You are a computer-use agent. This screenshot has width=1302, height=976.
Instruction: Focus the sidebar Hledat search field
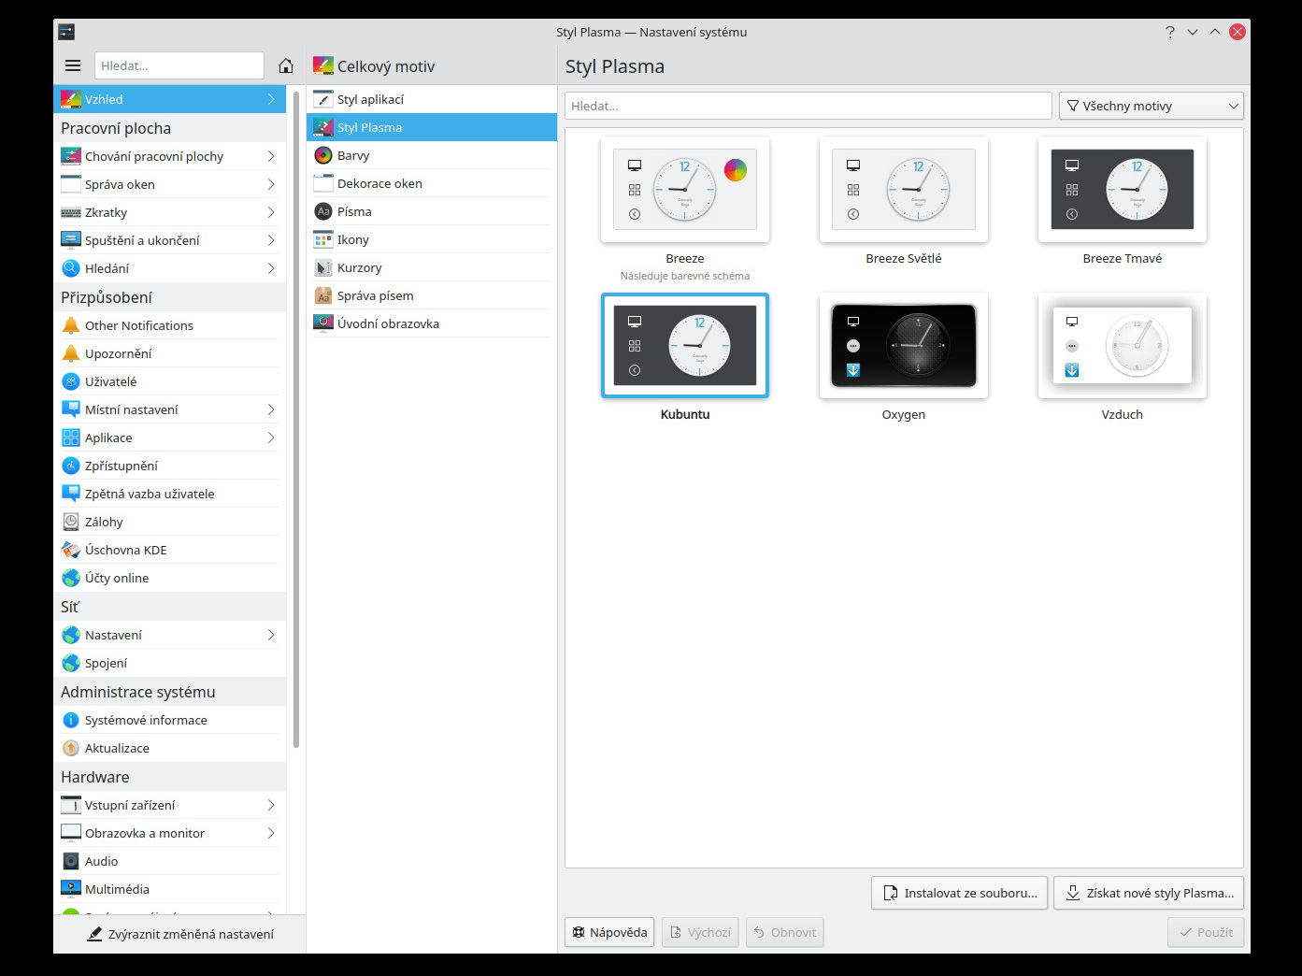click(x=179, y=65)
